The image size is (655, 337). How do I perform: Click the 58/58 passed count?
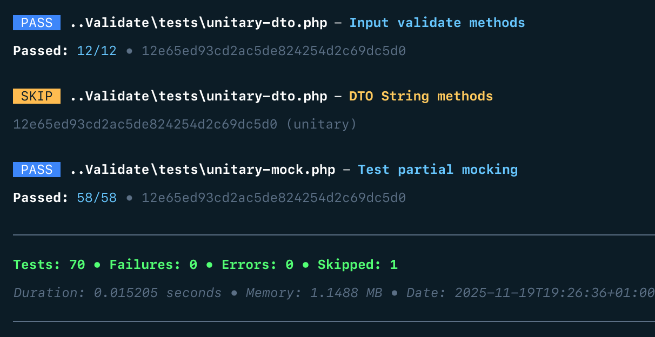coord(97,198)
